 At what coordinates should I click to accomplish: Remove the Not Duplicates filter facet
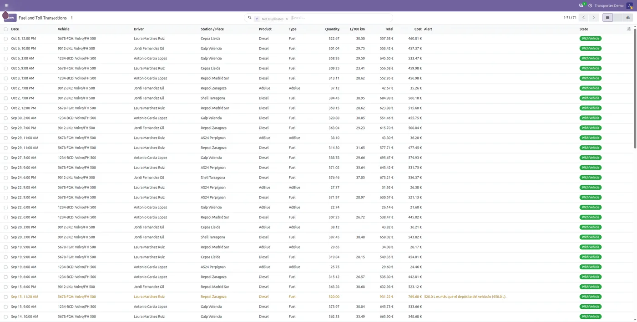[x=287, y=19]
